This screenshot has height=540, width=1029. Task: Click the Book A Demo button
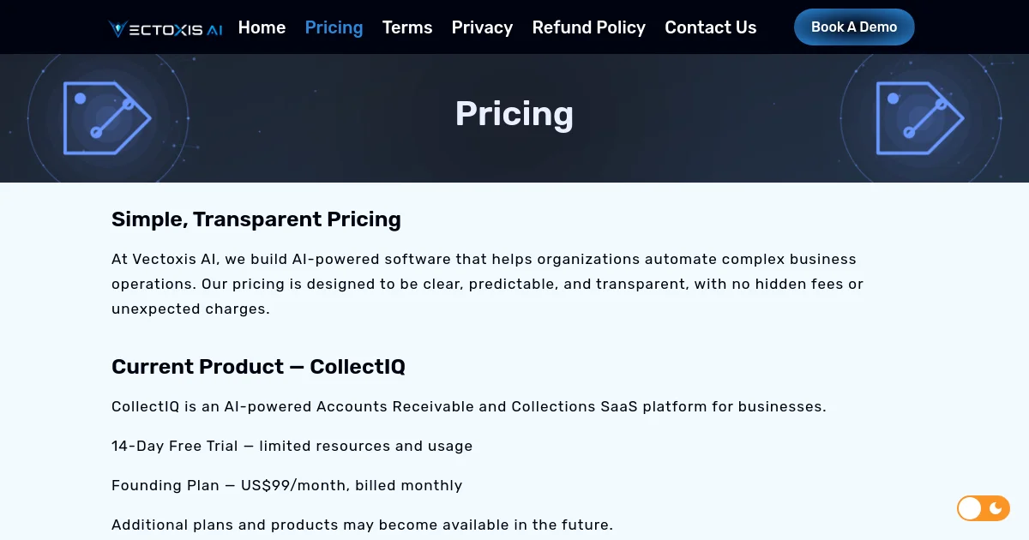[854, 27]
